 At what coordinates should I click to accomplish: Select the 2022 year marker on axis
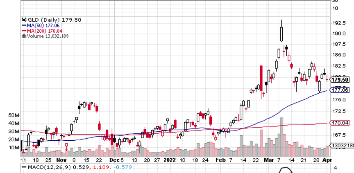click(170, 160)
